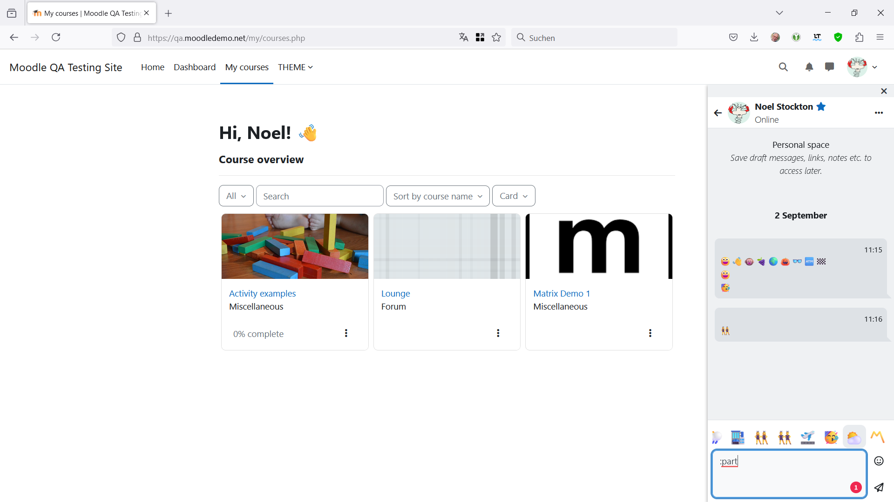Click the 11:16 message bubble
The height and width of the screenshot is (502, 894).
coord(801,325)
